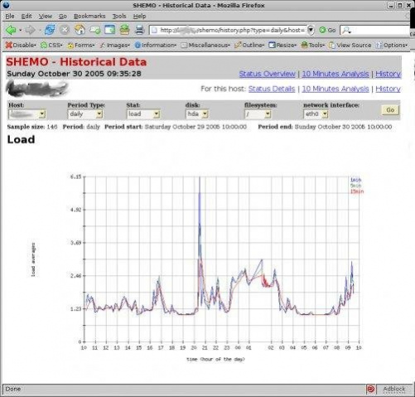
Task: Click the green Go button beside URL
Action: [327, 30]
